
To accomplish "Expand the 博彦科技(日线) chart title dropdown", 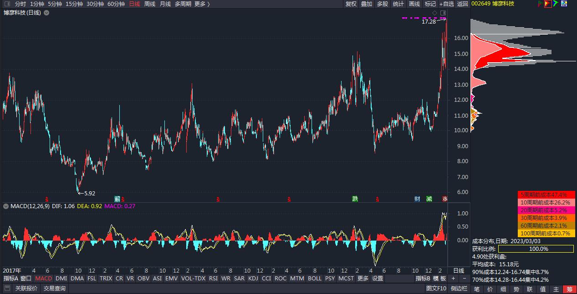I will 46,13.
